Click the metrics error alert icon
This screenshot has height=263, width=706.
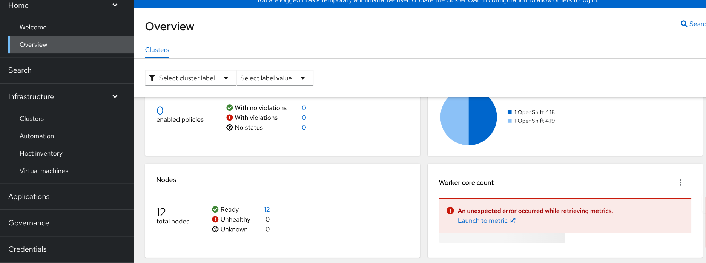pyautogui.click(x=450, y=211)
